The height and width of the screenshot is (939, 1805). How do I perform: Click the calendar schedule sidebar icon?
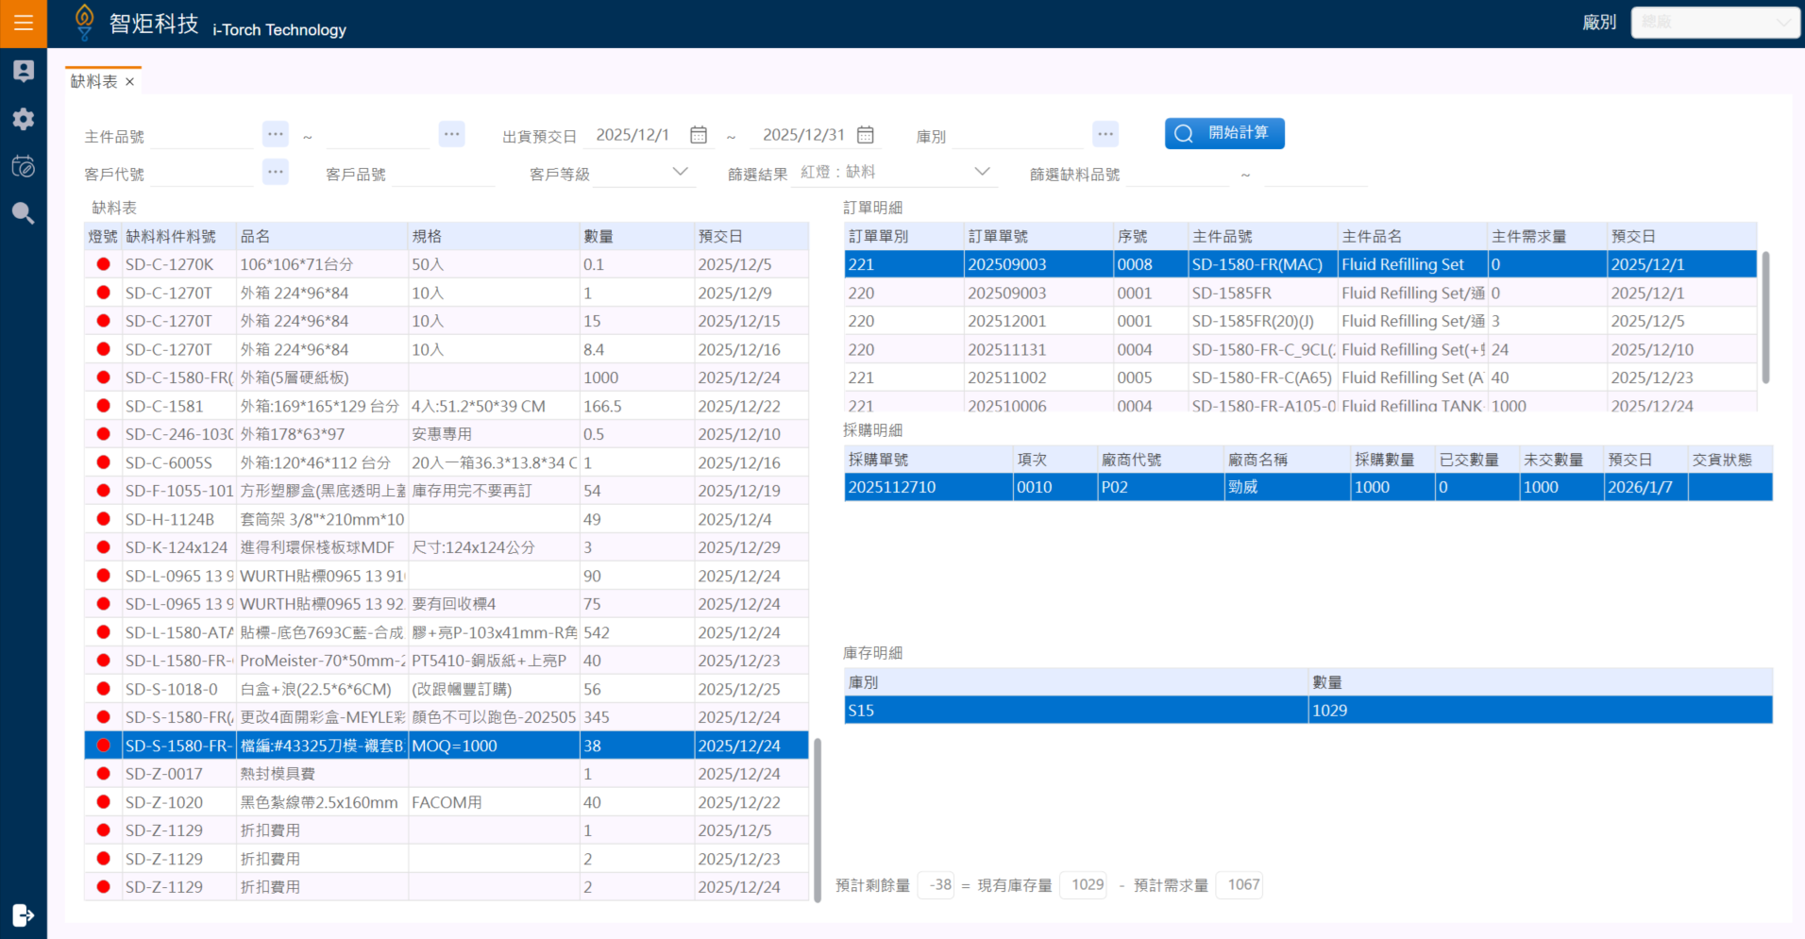click(24, 167)
